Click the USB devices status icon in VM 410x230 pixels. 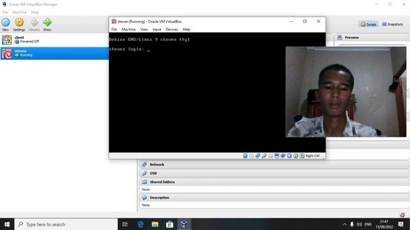click(264, 156)
